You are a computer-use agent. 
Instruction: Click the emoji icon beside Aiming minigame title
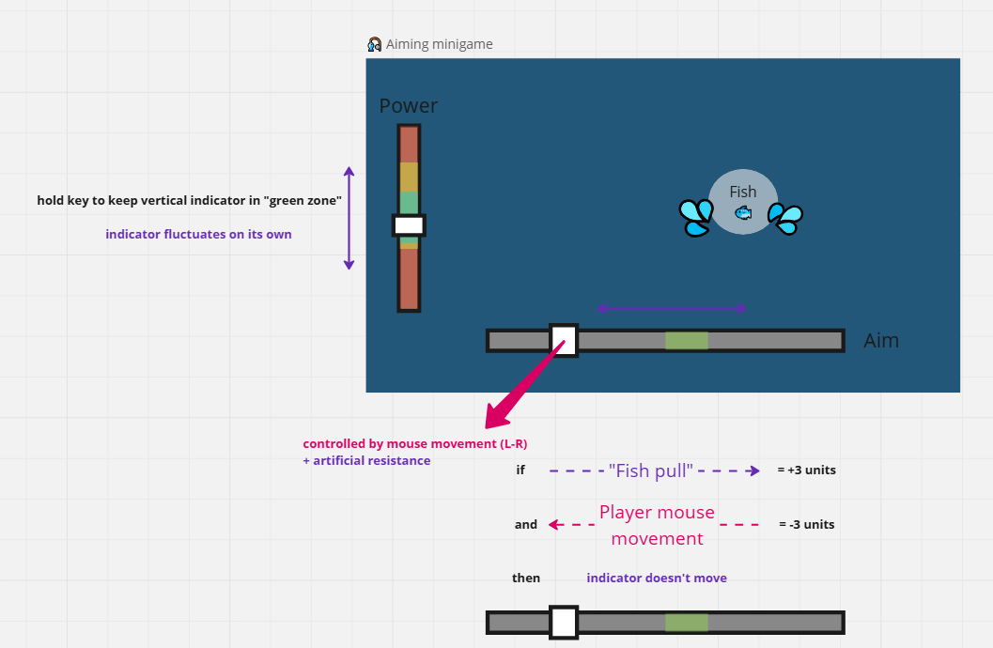click(374, 44)
